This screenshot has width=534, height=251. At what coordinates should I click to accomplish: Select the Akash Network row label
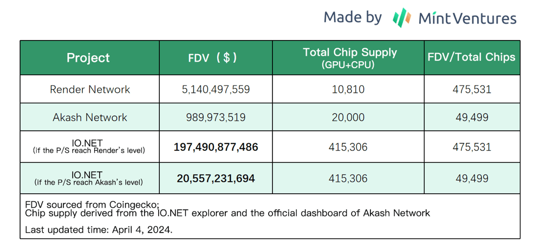click(90, 117)
